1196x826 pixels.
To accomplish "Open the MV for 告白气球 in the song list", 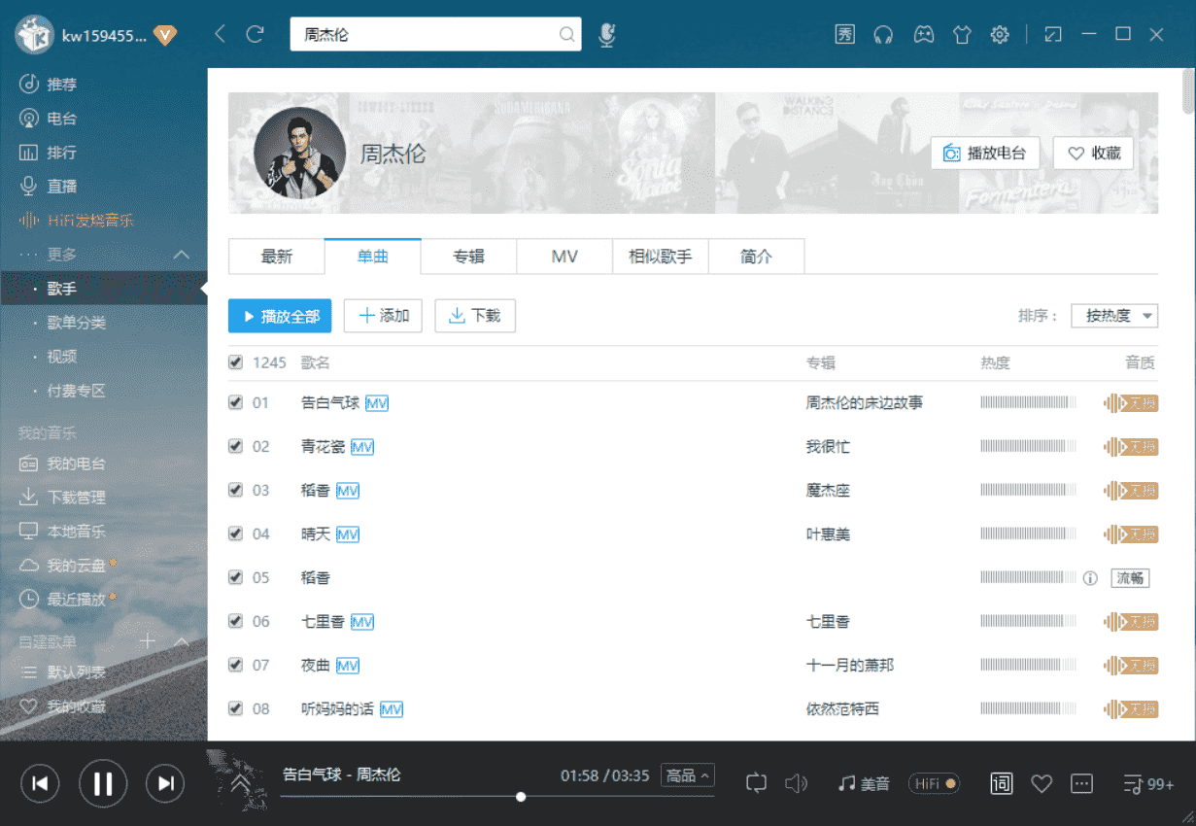I will [x=377, y=403].
